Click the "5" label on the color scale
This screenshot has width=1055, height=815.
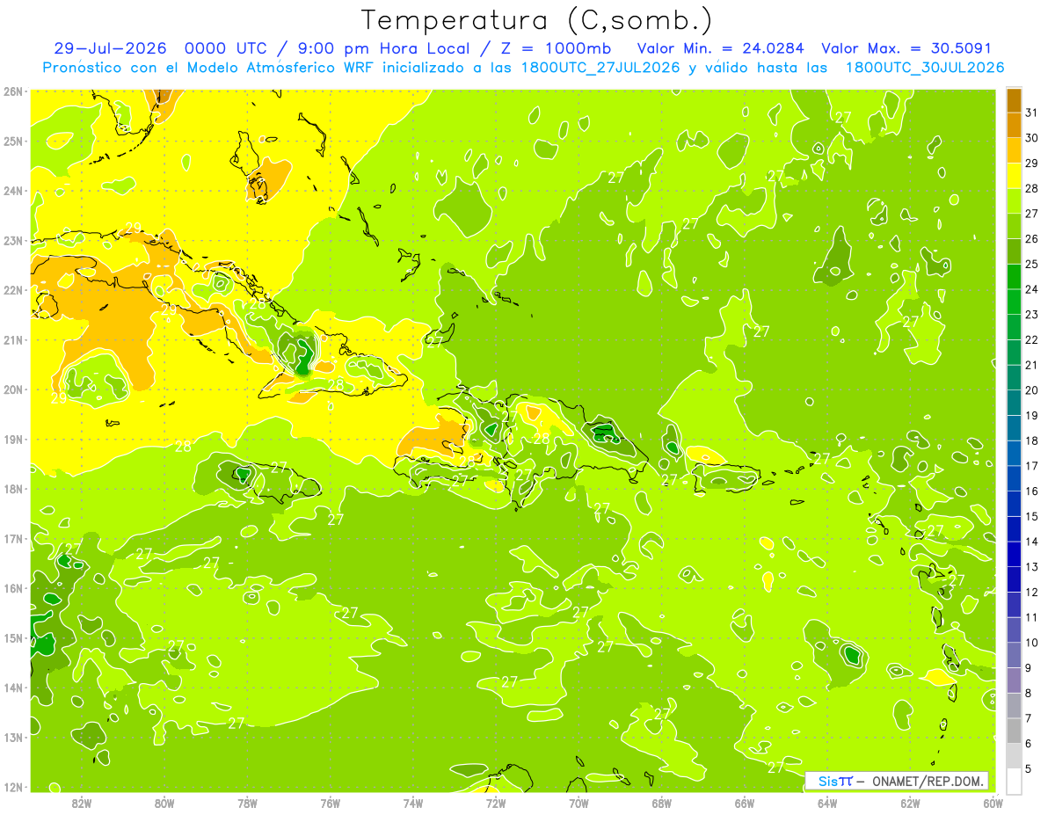tap(1028, 769)
